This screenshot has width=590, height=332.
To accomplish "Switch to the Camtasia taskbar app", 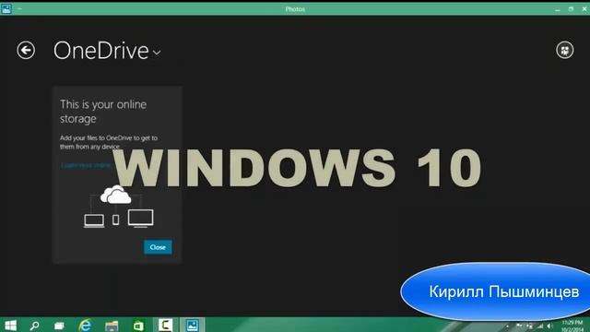I will point(165,325).
